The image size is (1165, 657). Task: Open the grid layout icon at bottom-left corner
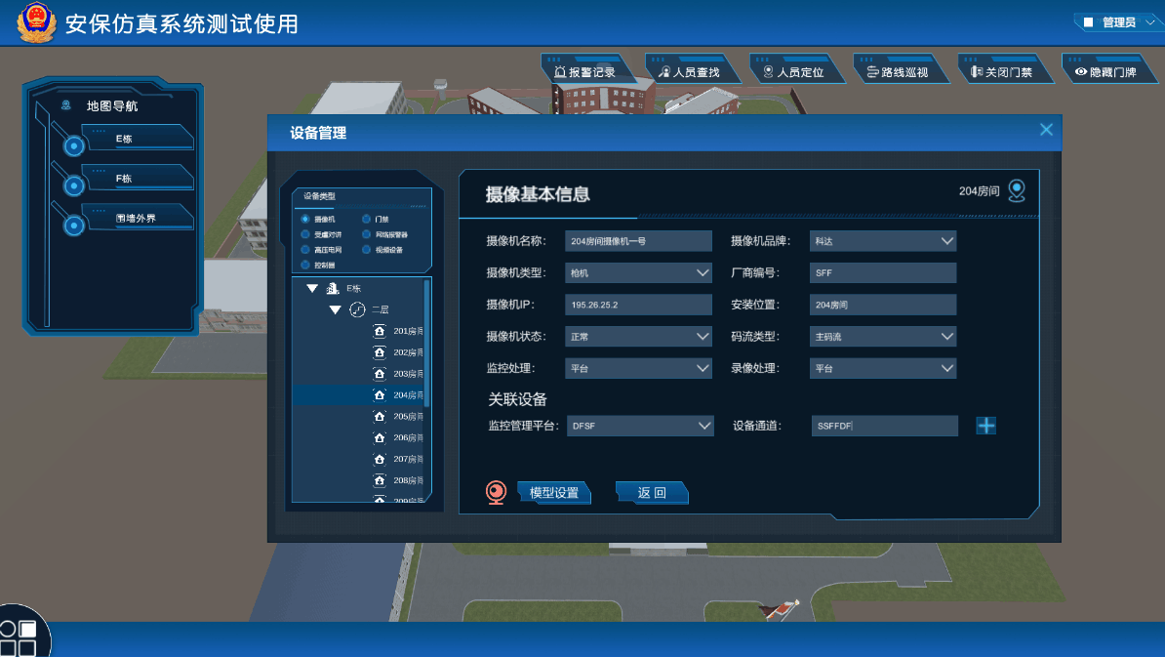point(19,637)
